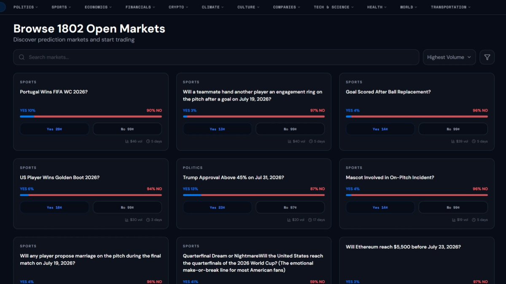Image resolution: width=506 pixels, height=284 pixels.
Task: Open the Companies nav menu
Action: (287, 7)
